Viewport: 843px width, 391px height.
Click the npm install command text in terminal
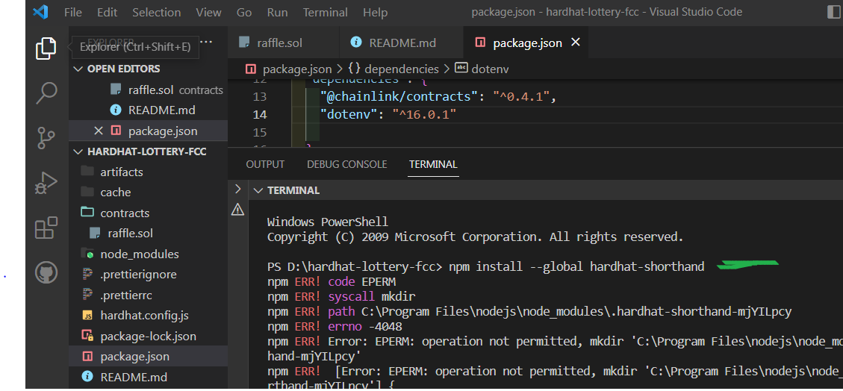(576, 267)
